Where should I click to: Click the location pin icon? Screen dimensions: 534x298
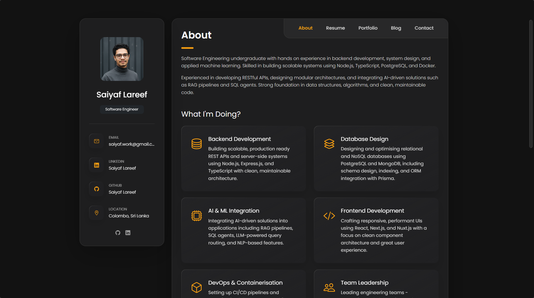tap(96, 213)
